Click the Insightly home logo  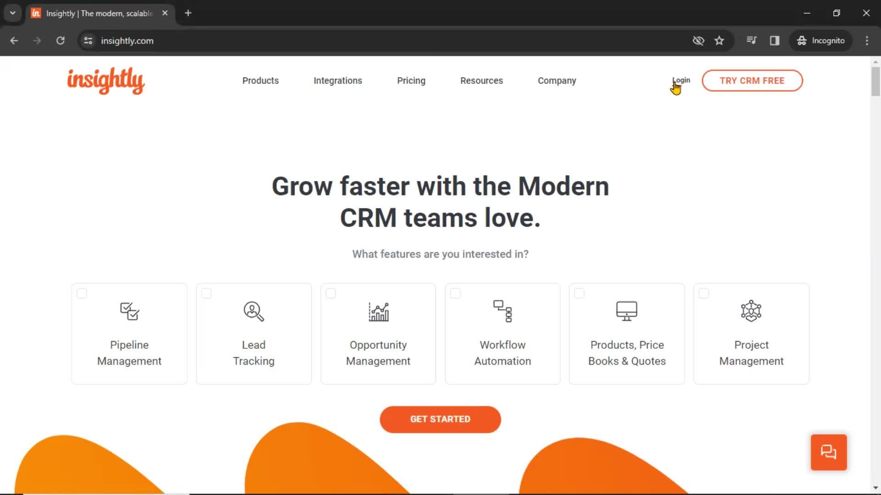(105, 80)
